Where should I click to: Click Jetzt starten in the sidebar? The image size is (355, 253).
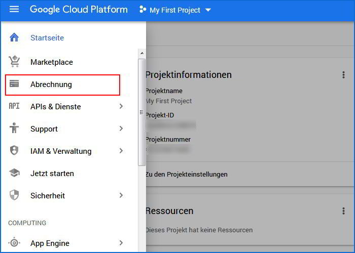(52, 174)
